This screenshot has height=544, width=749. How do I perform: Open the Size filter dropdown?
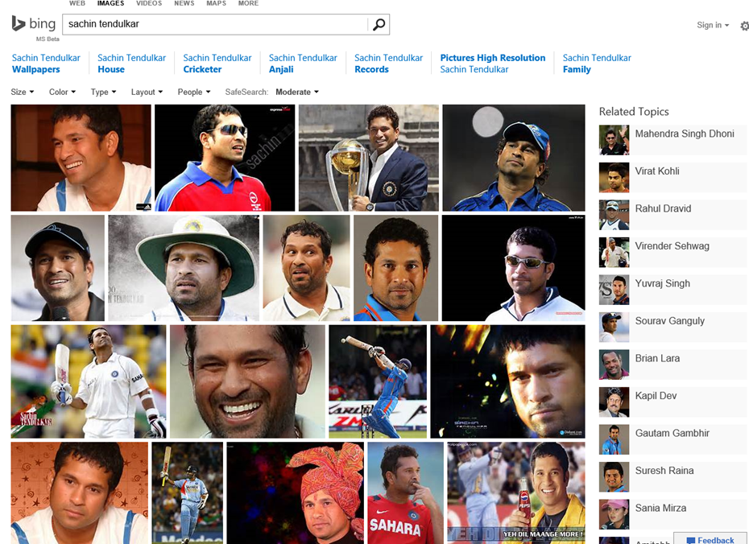coord(22,92)
